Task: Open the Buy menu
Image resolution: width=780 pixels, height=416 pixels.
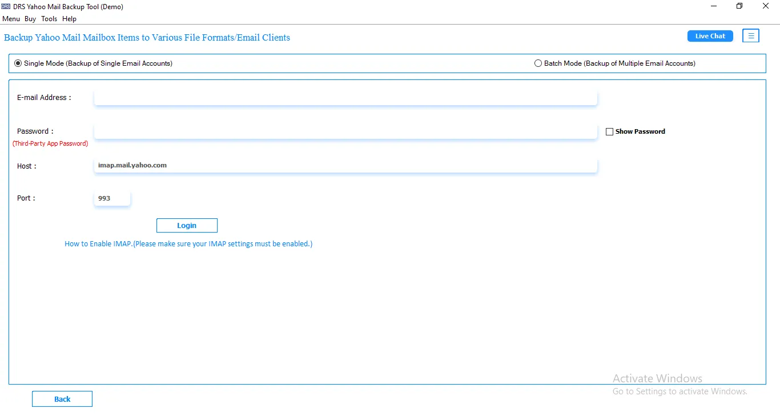Action: (30, 19)
